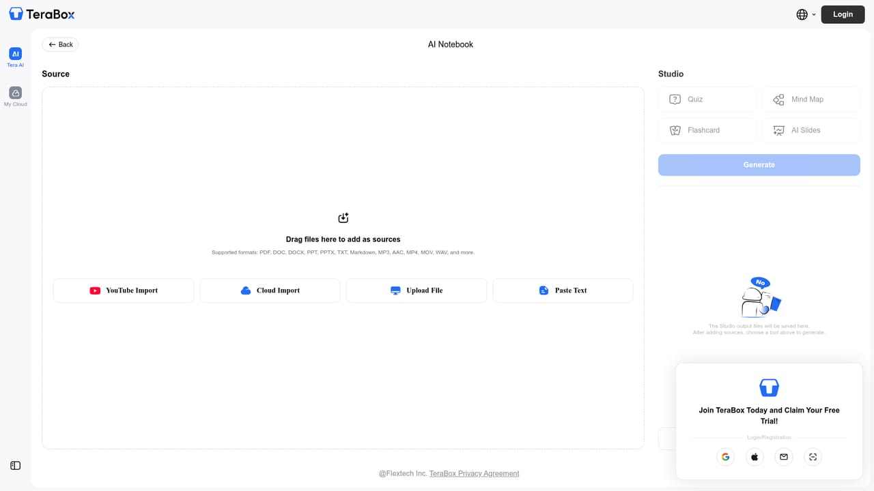Open the TeraBox Privacy Agreement link
The image size is (874, 491).
click(x=474, y=473)
